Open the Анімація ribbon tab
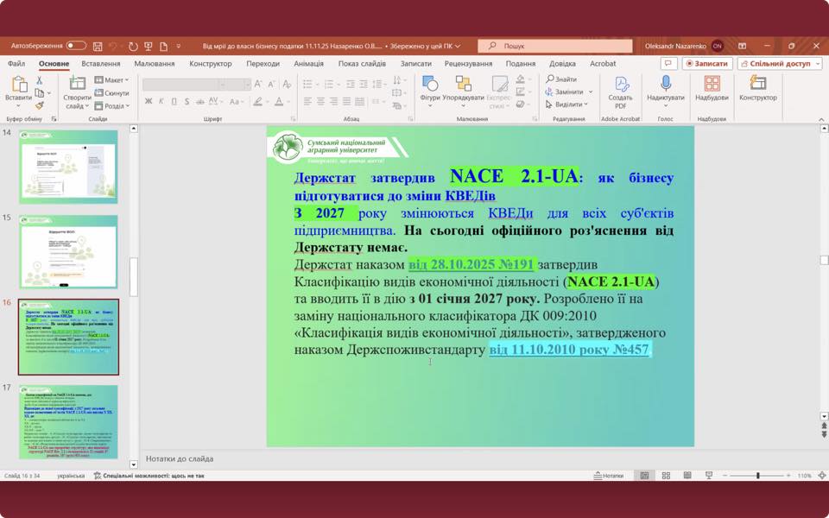Viewport: 829px width, 518px height. (x=308, y=64)
